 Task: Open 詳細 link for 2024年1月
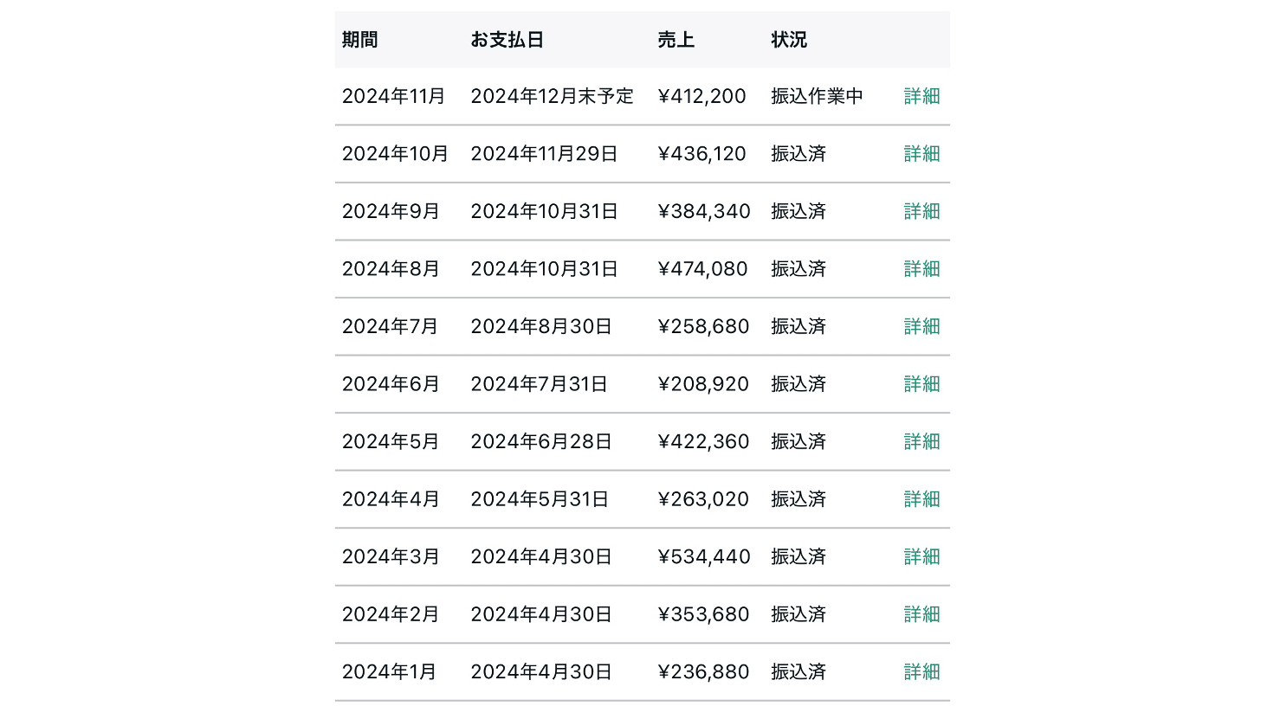(x=921, y=671)
